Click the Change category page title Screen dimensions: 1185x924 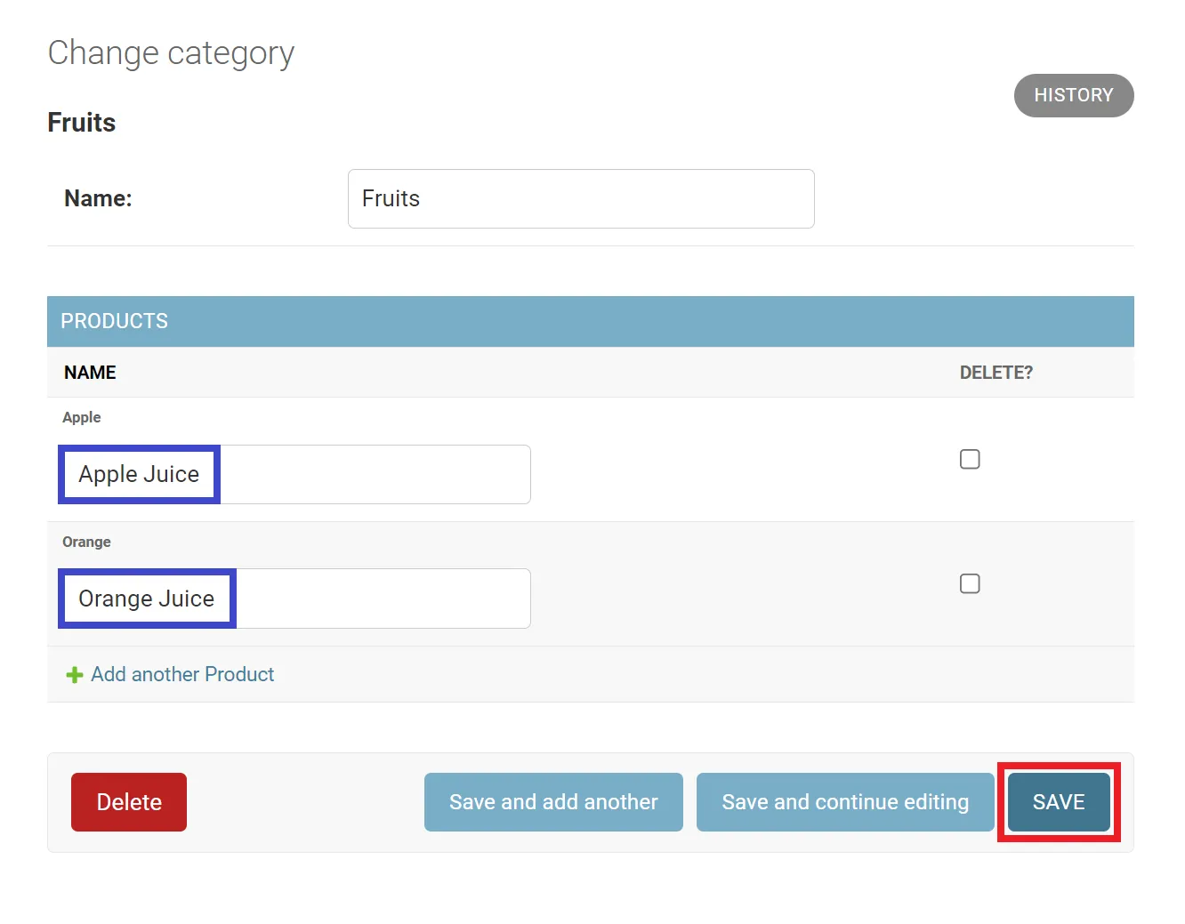(171, 53)
